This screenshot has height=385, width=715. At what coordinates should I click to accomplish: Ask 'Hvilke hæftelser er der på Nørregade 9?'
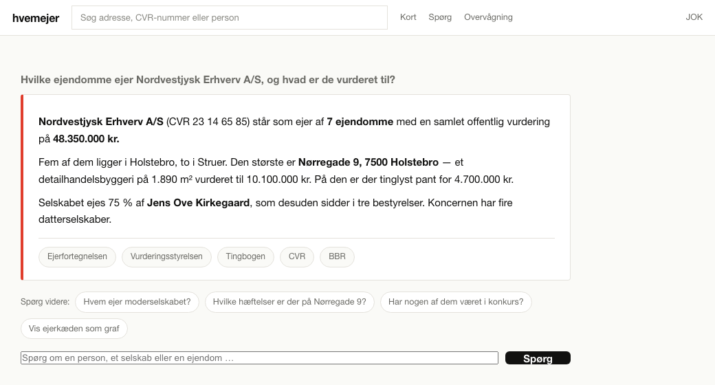tap(289, 302)
